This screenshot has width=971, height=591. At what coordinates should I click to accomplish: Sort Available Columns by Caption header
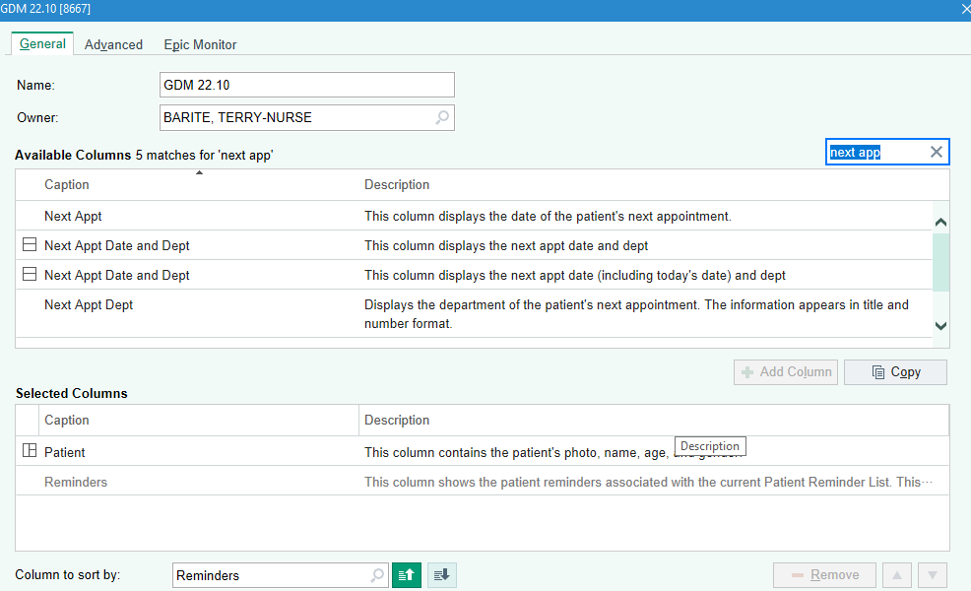click(x=66, y=184)
